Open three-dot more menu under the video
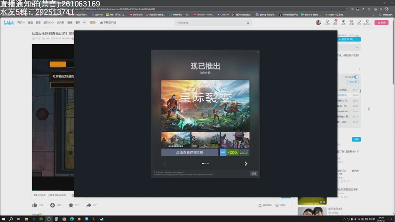The height and width of the screenshot is (222, 395). 291,205
